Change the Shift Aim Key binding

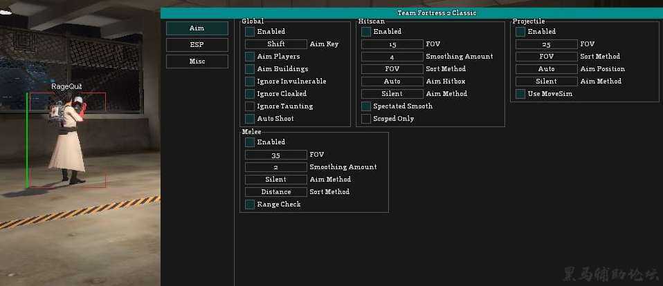click(x=276, y=44)
